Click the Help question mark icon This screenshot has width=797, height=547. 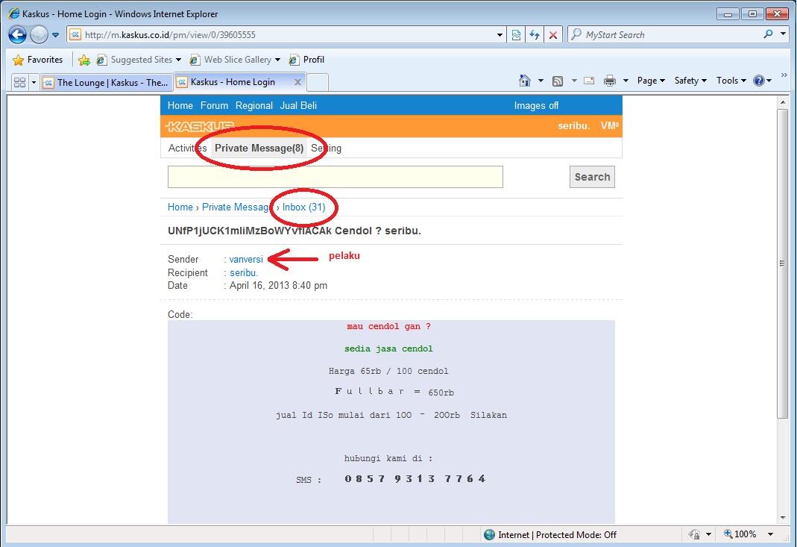(759, 81)
